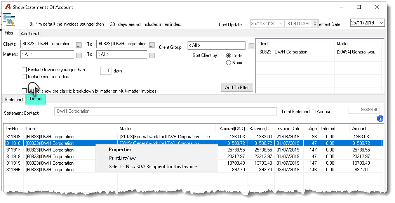Open browse button next to Clients To field
The height and width of the screenshot is (203, 395).
(x=151, y=45)
